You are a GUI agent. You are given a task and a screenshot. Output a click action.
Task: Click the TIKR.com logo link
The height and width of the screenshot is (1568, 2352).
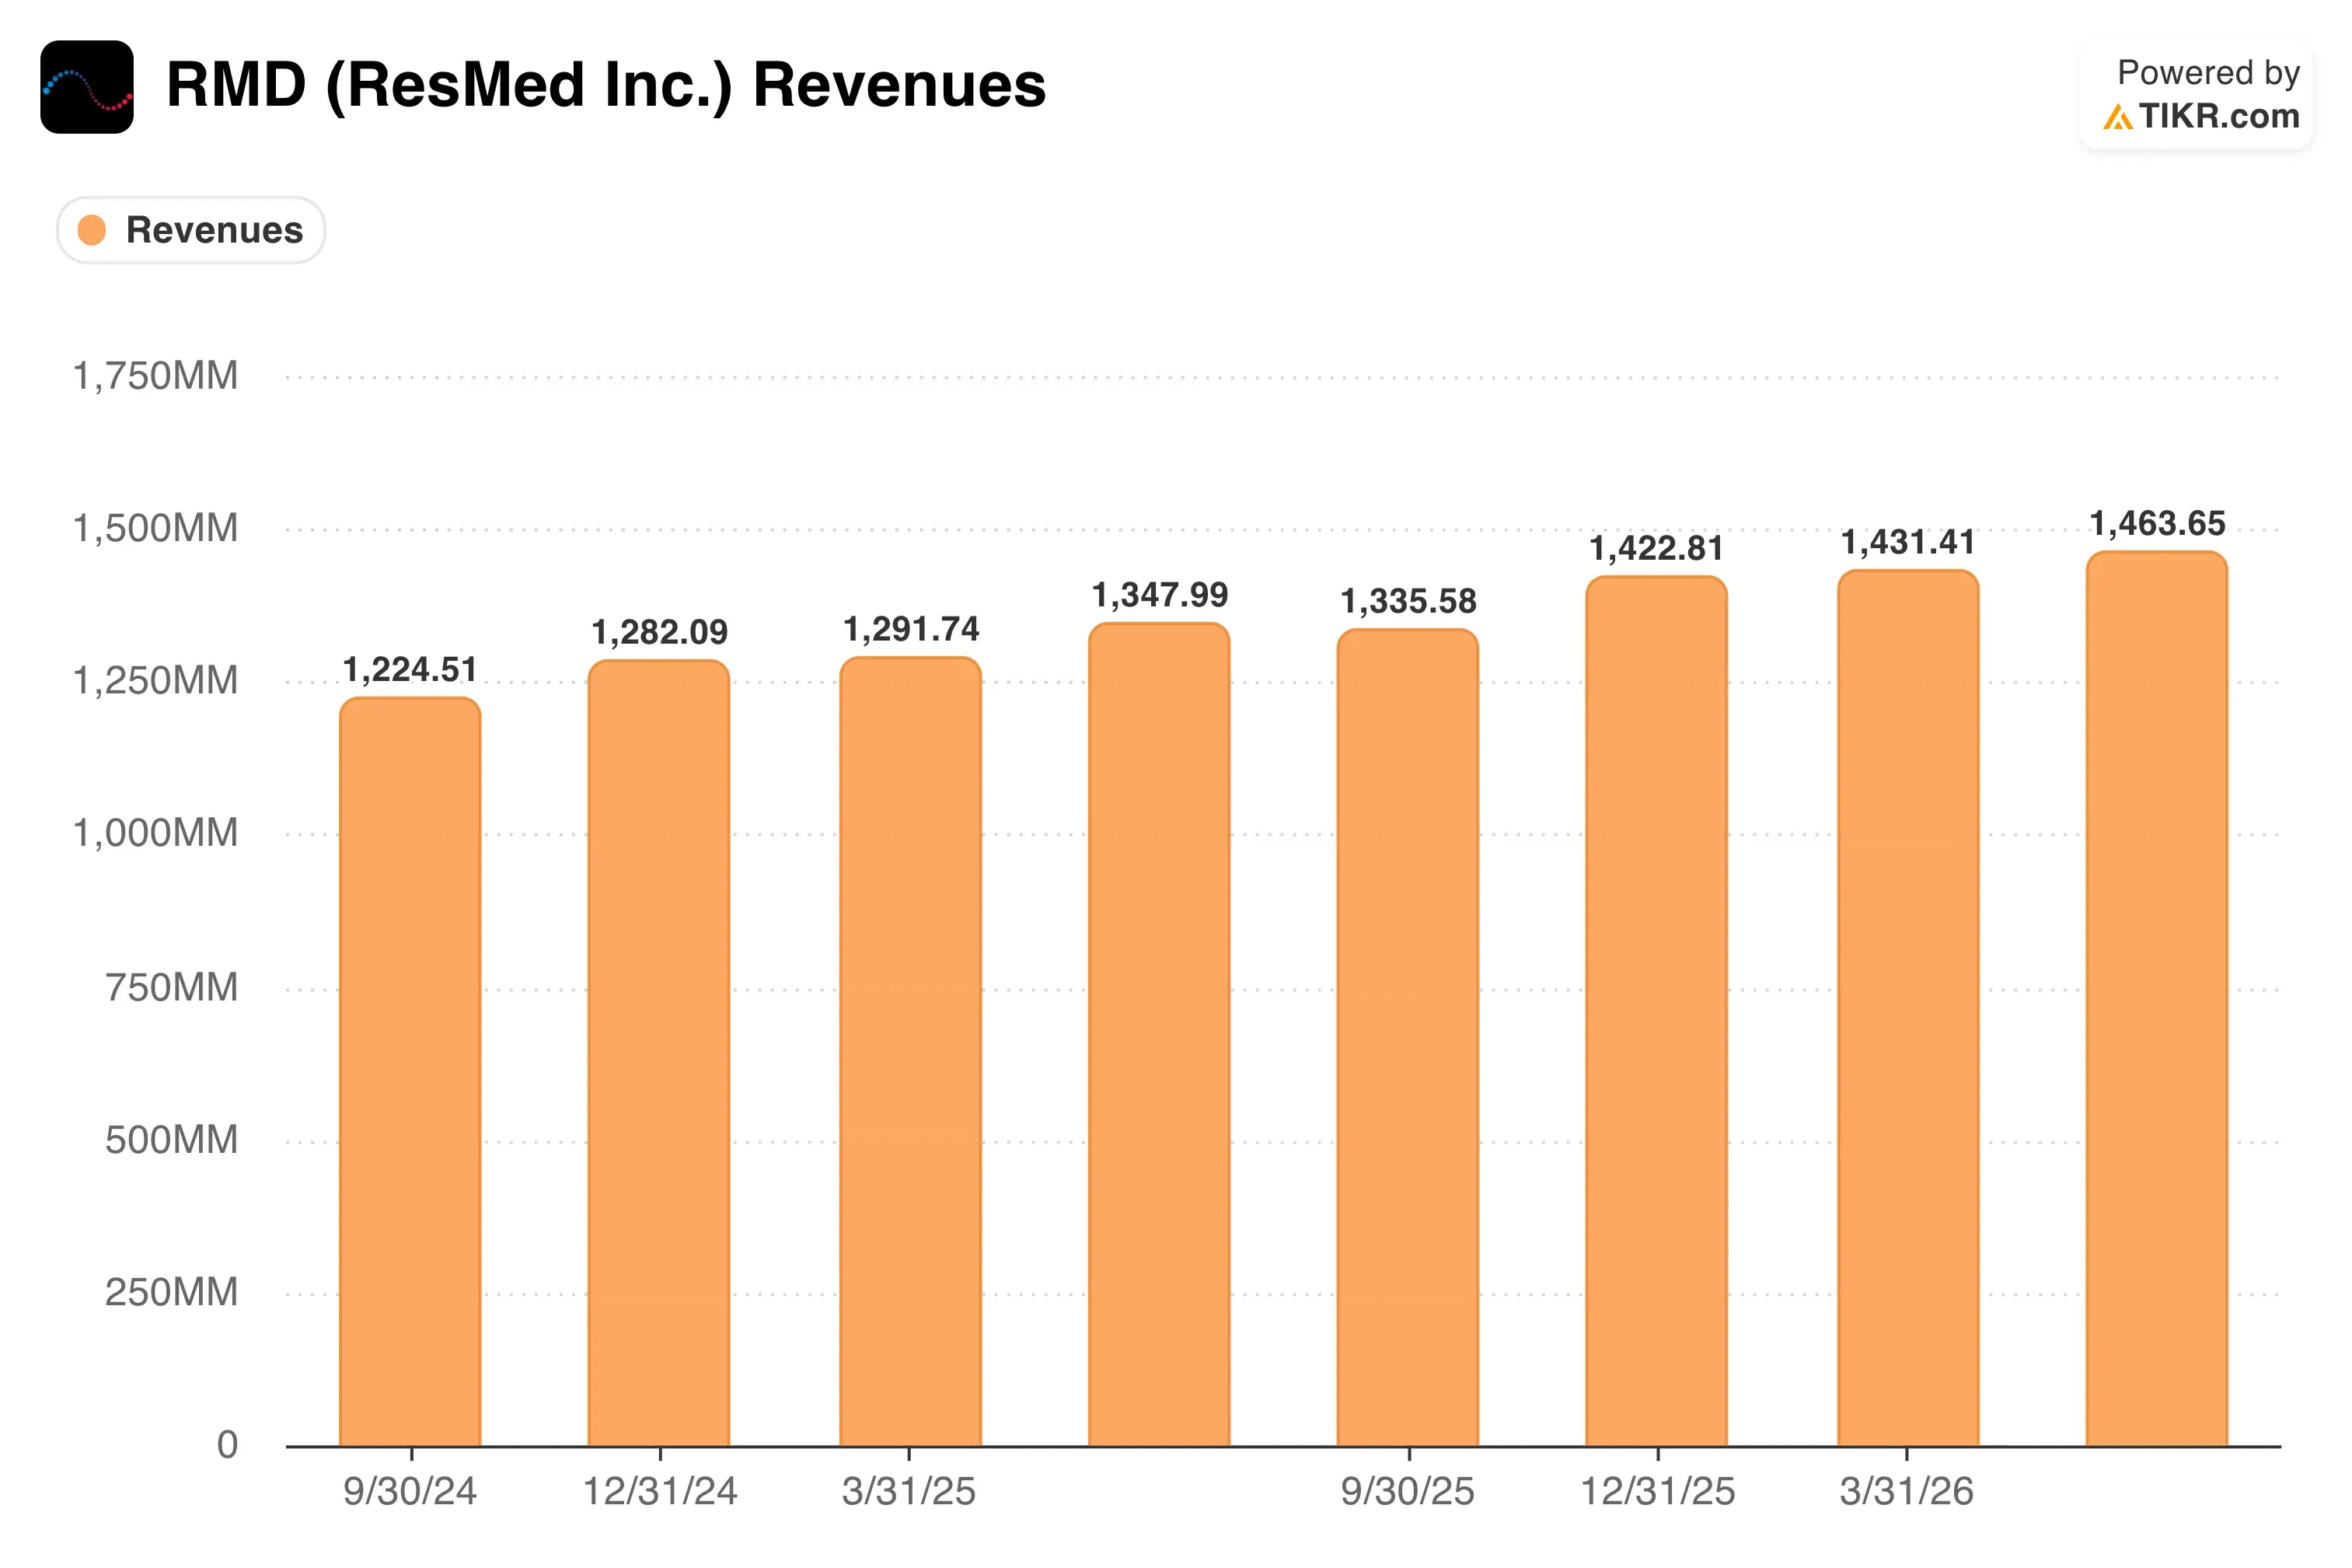click(2200, 116)
